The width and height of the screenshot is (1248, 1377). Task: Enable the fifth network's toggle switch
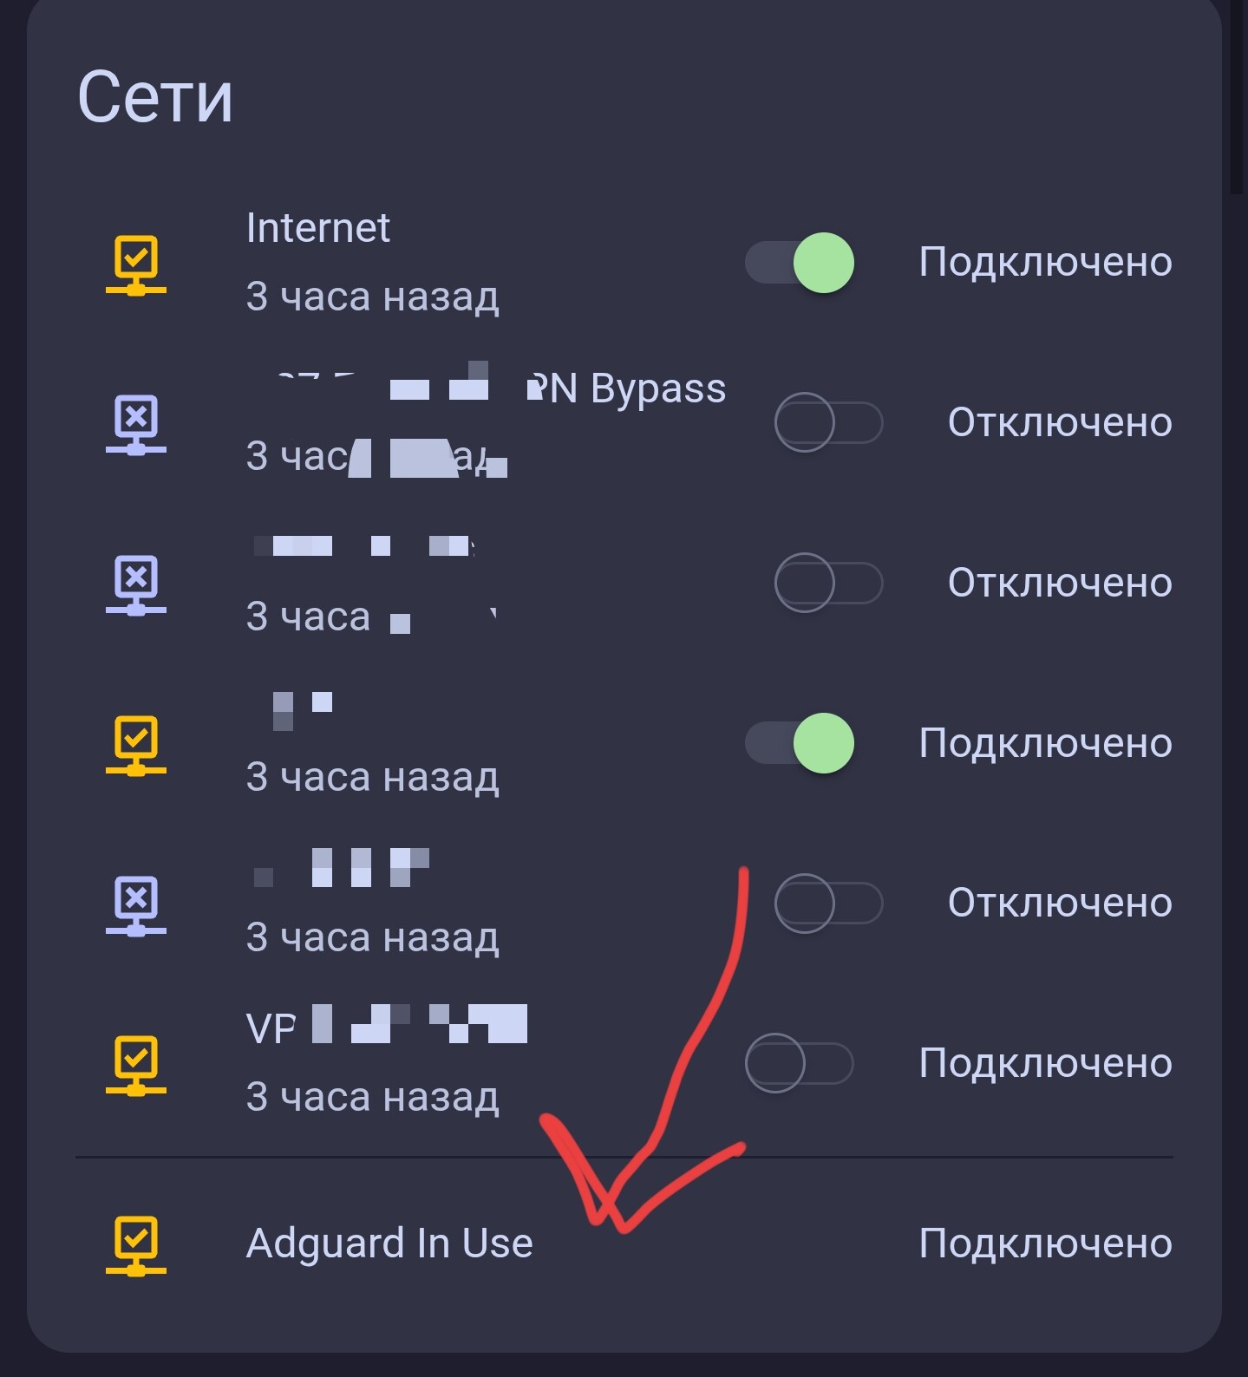(828, 903)
